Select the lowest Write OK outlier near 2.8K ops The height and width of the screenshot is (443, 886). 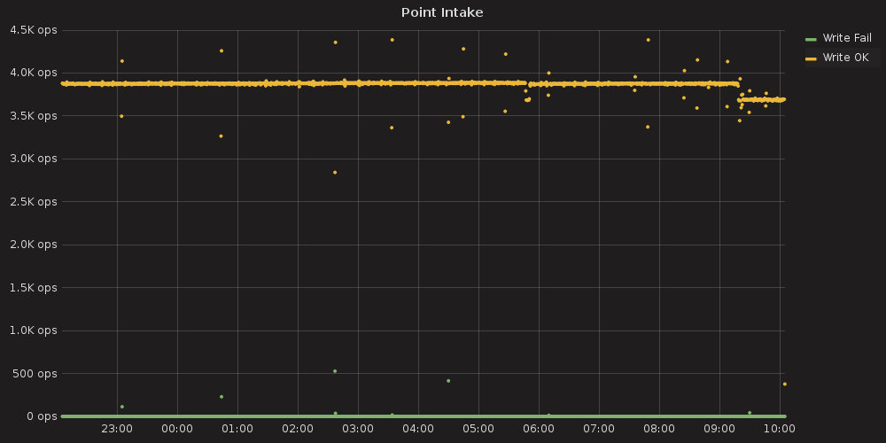(x=335, y=172)
